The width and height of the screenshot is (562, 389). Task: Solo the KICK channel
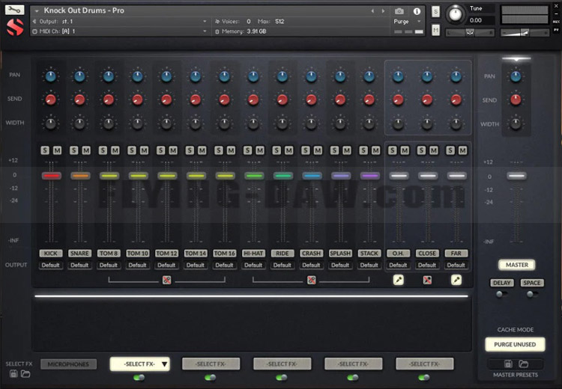45,150
